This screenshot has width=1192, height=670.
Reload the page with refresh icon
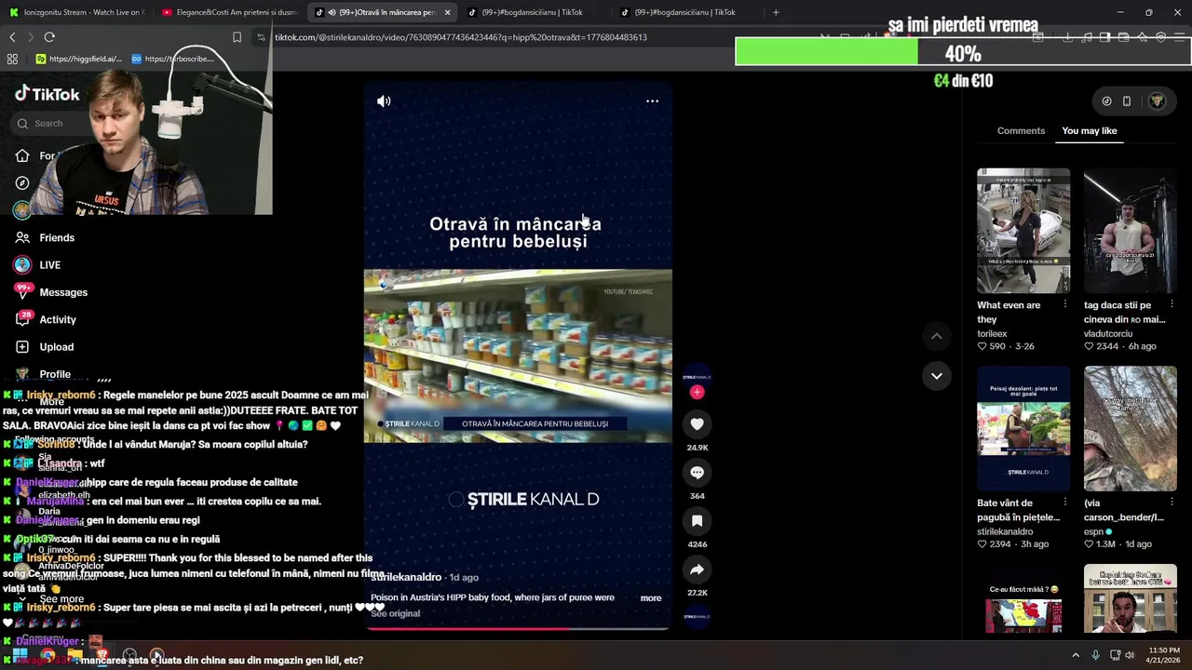tap(49, 37)
